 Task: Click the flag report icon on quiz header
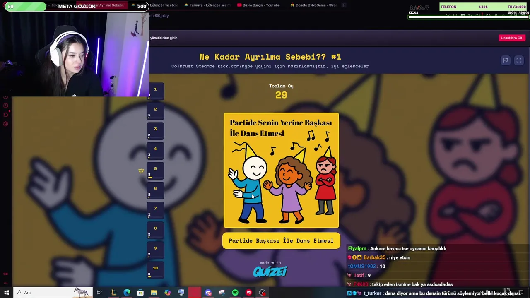506,60
